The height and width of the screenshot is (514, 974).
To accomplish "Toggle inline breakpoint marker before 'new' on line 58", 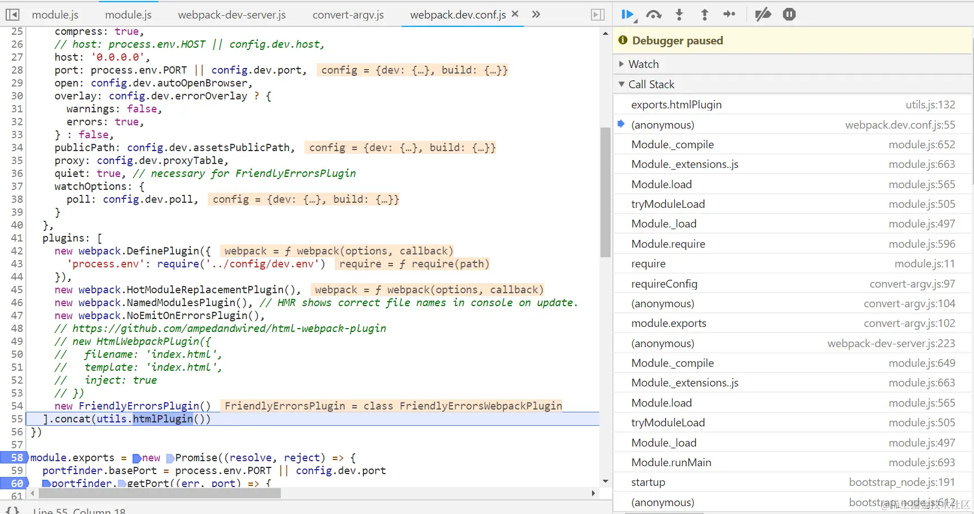I will click(136, 458).
